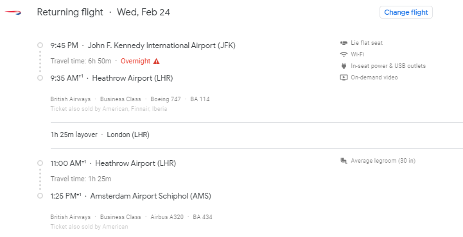
Task: Click the In-seat power plug icon
Action: click(344, 66)
